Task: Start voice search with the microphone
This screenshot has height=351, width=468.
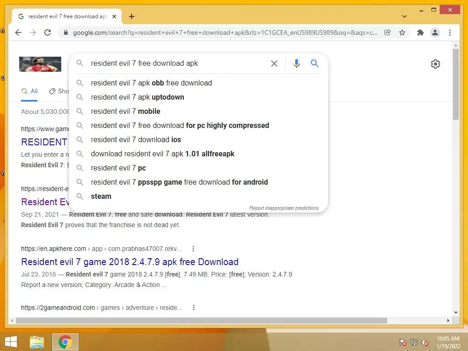Action: point(296,63)
